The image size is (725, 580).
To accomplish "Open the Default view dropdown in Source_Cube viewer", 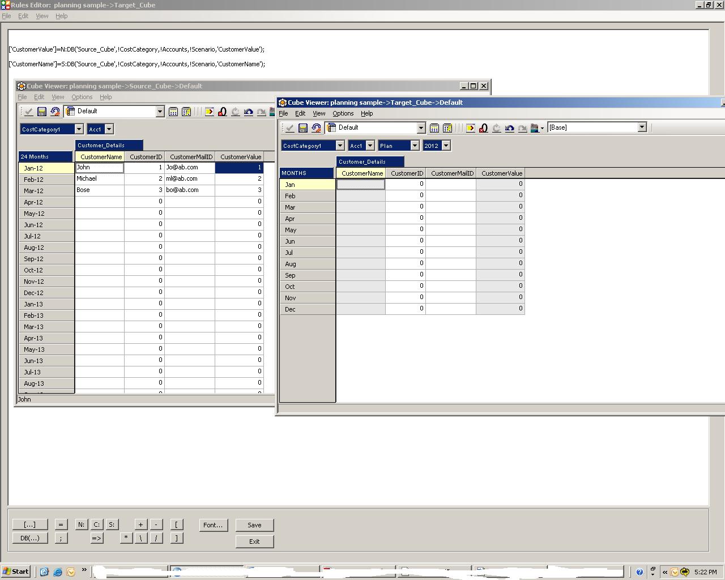I will click(x=160, y=112).
